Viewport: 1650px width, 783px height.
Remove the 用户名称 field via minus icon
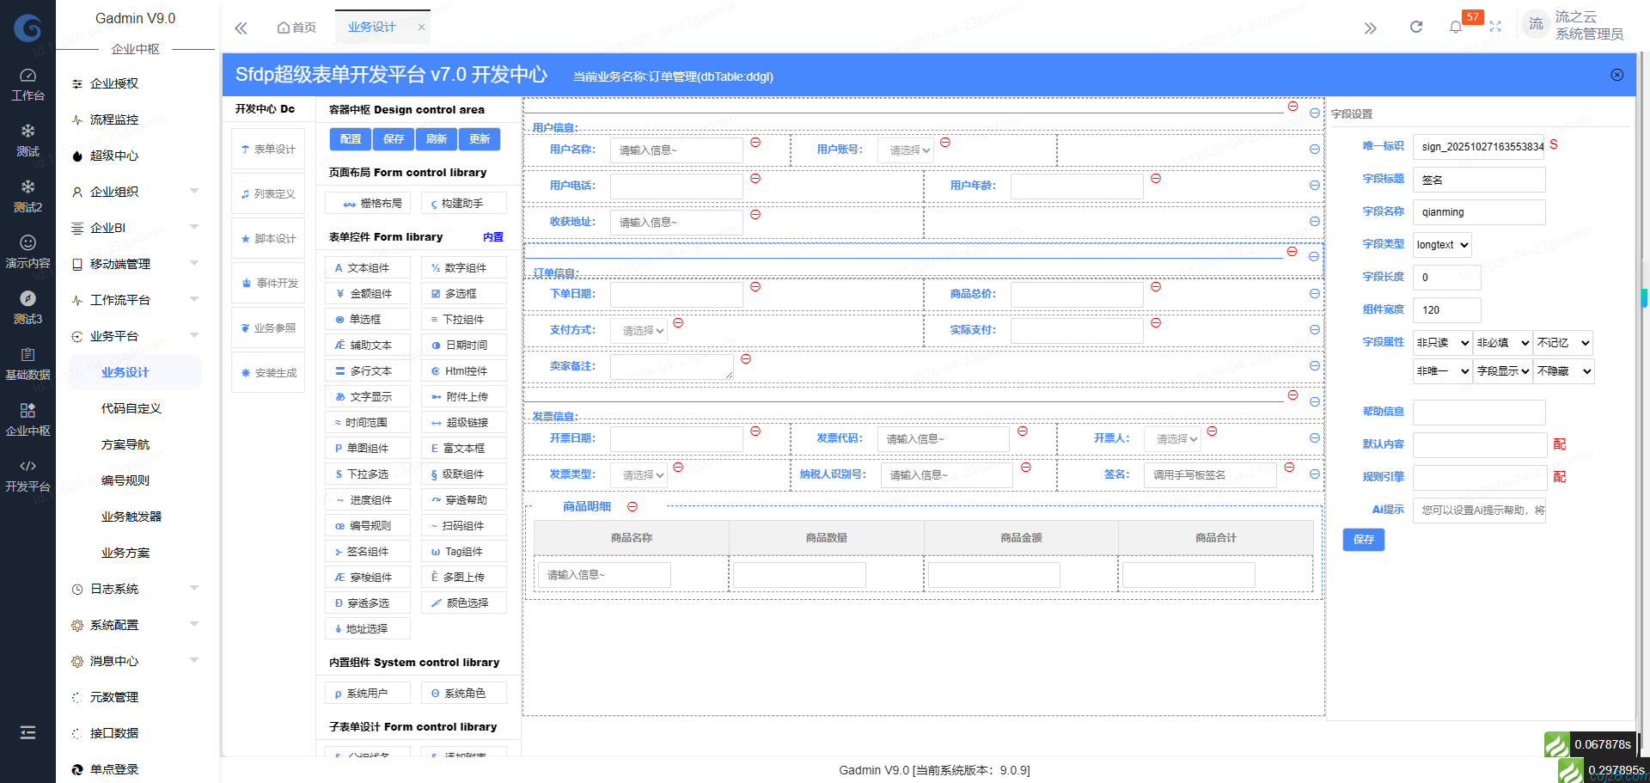point(755,142)
